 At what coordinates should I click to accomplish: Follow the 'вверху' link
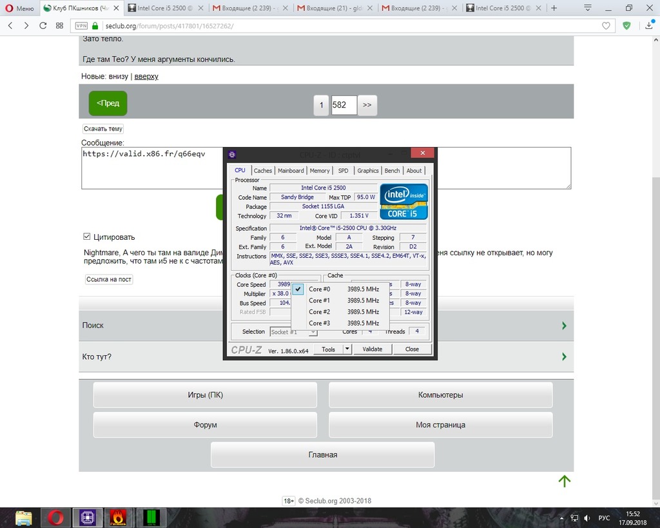pos(146,77)
